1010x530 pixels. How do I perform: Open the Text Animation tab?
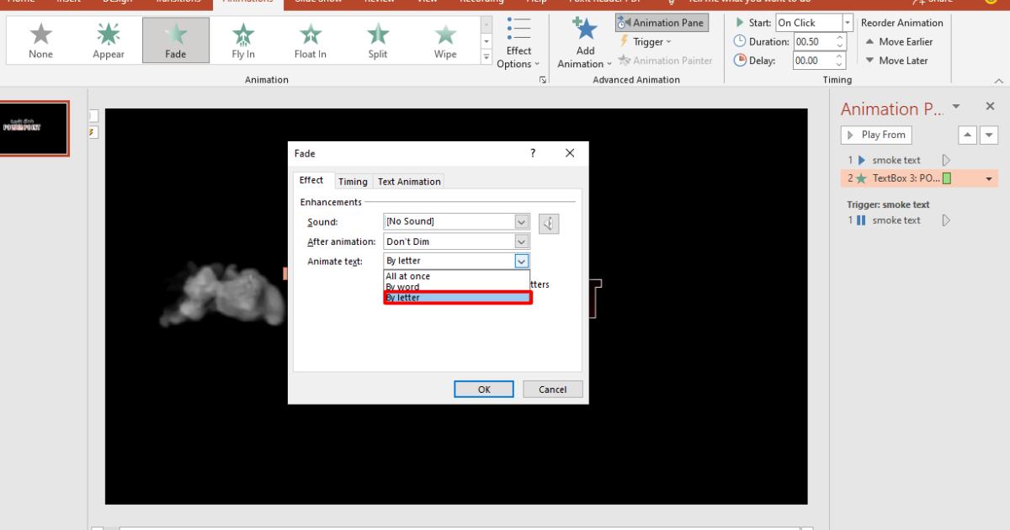[x=409, y=182]
